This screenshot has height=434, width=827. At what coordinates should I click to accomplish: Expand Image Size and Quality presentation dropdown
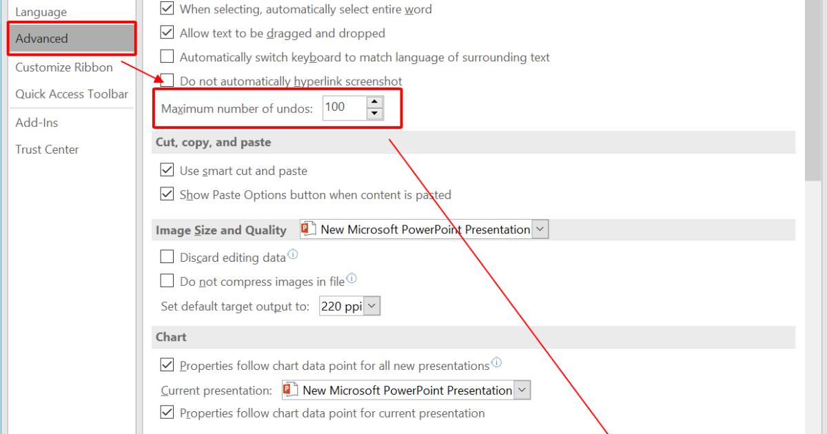(541, 229)
